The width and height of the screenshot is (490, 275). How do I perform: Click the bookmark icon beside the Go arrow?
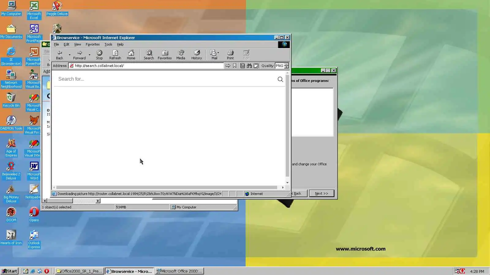tap(235, 66)
